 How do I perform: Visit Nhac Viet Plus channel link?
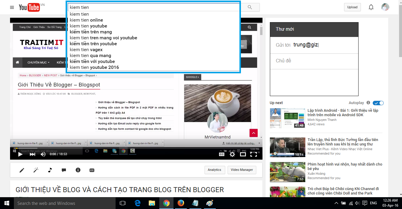tap(340, 149)
